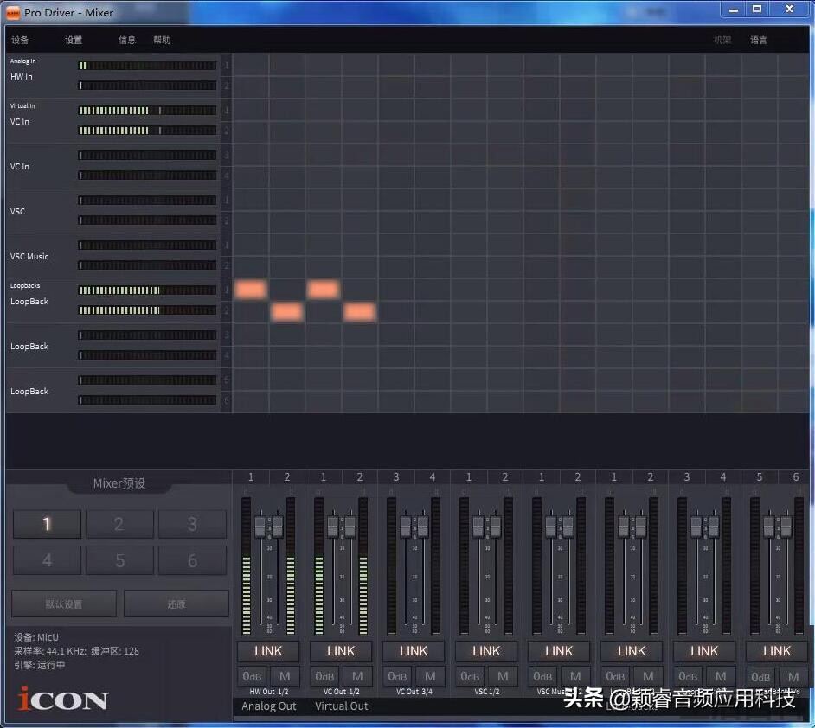Screen dimensions: 815x728
Task: Mute VC Out 1/2 with its M button
Action: tap(357, 676)
